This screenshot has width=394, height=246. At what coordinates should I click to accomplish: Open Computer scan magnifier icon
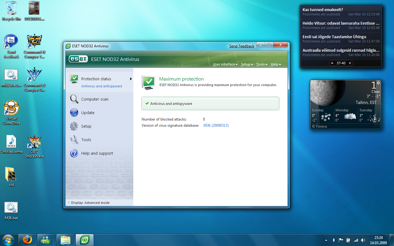click(x=74, y=99)
